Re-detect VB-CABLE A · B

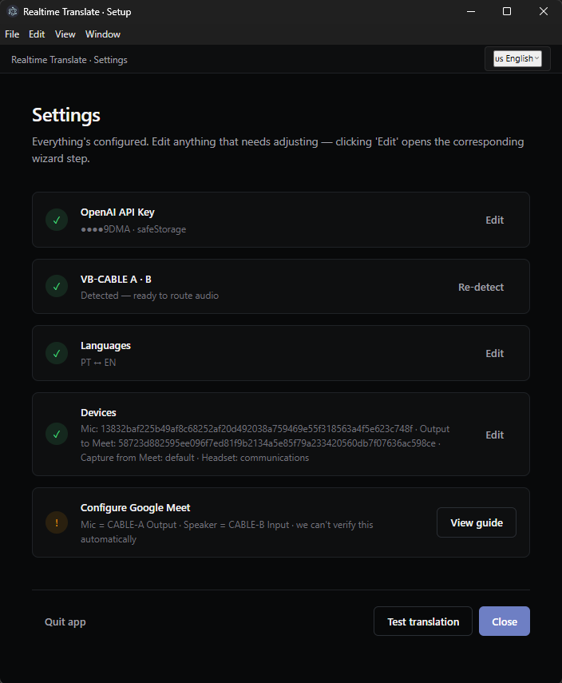[481, 287]
